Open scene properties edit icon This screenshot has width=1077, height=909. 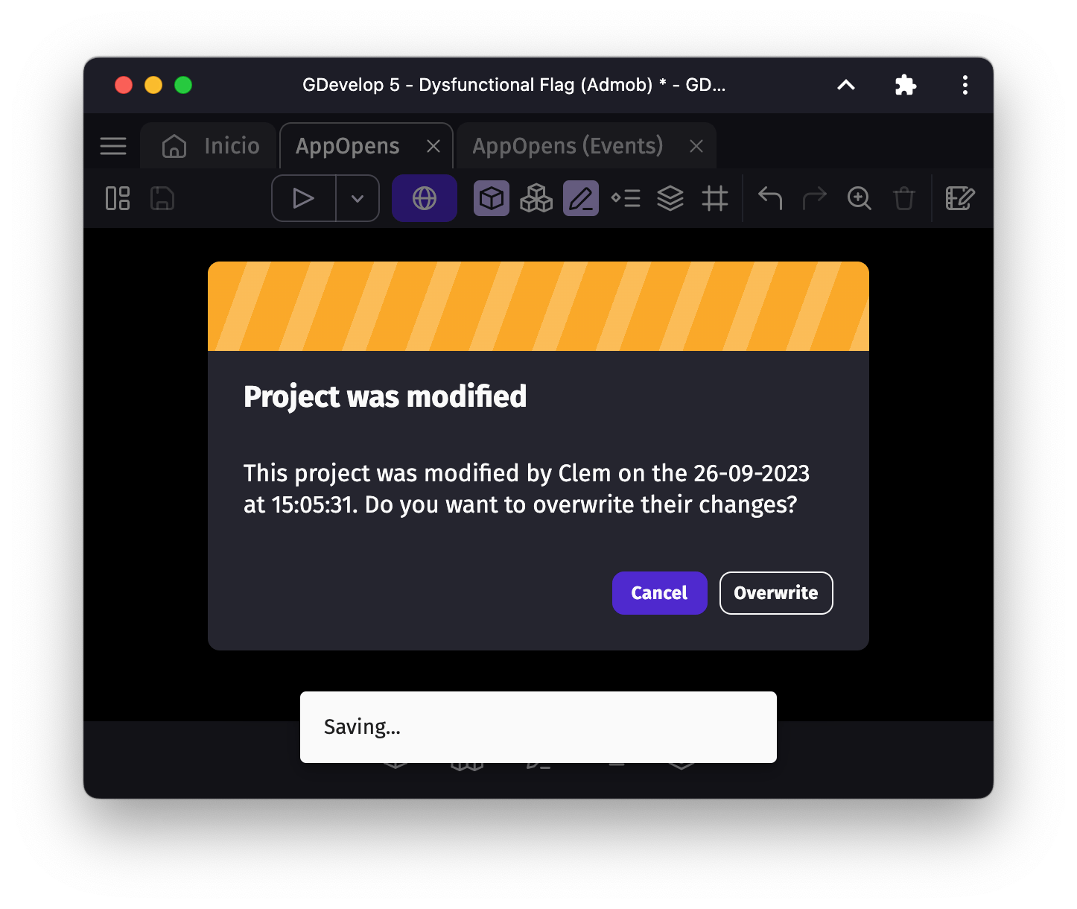coord(960,199)
